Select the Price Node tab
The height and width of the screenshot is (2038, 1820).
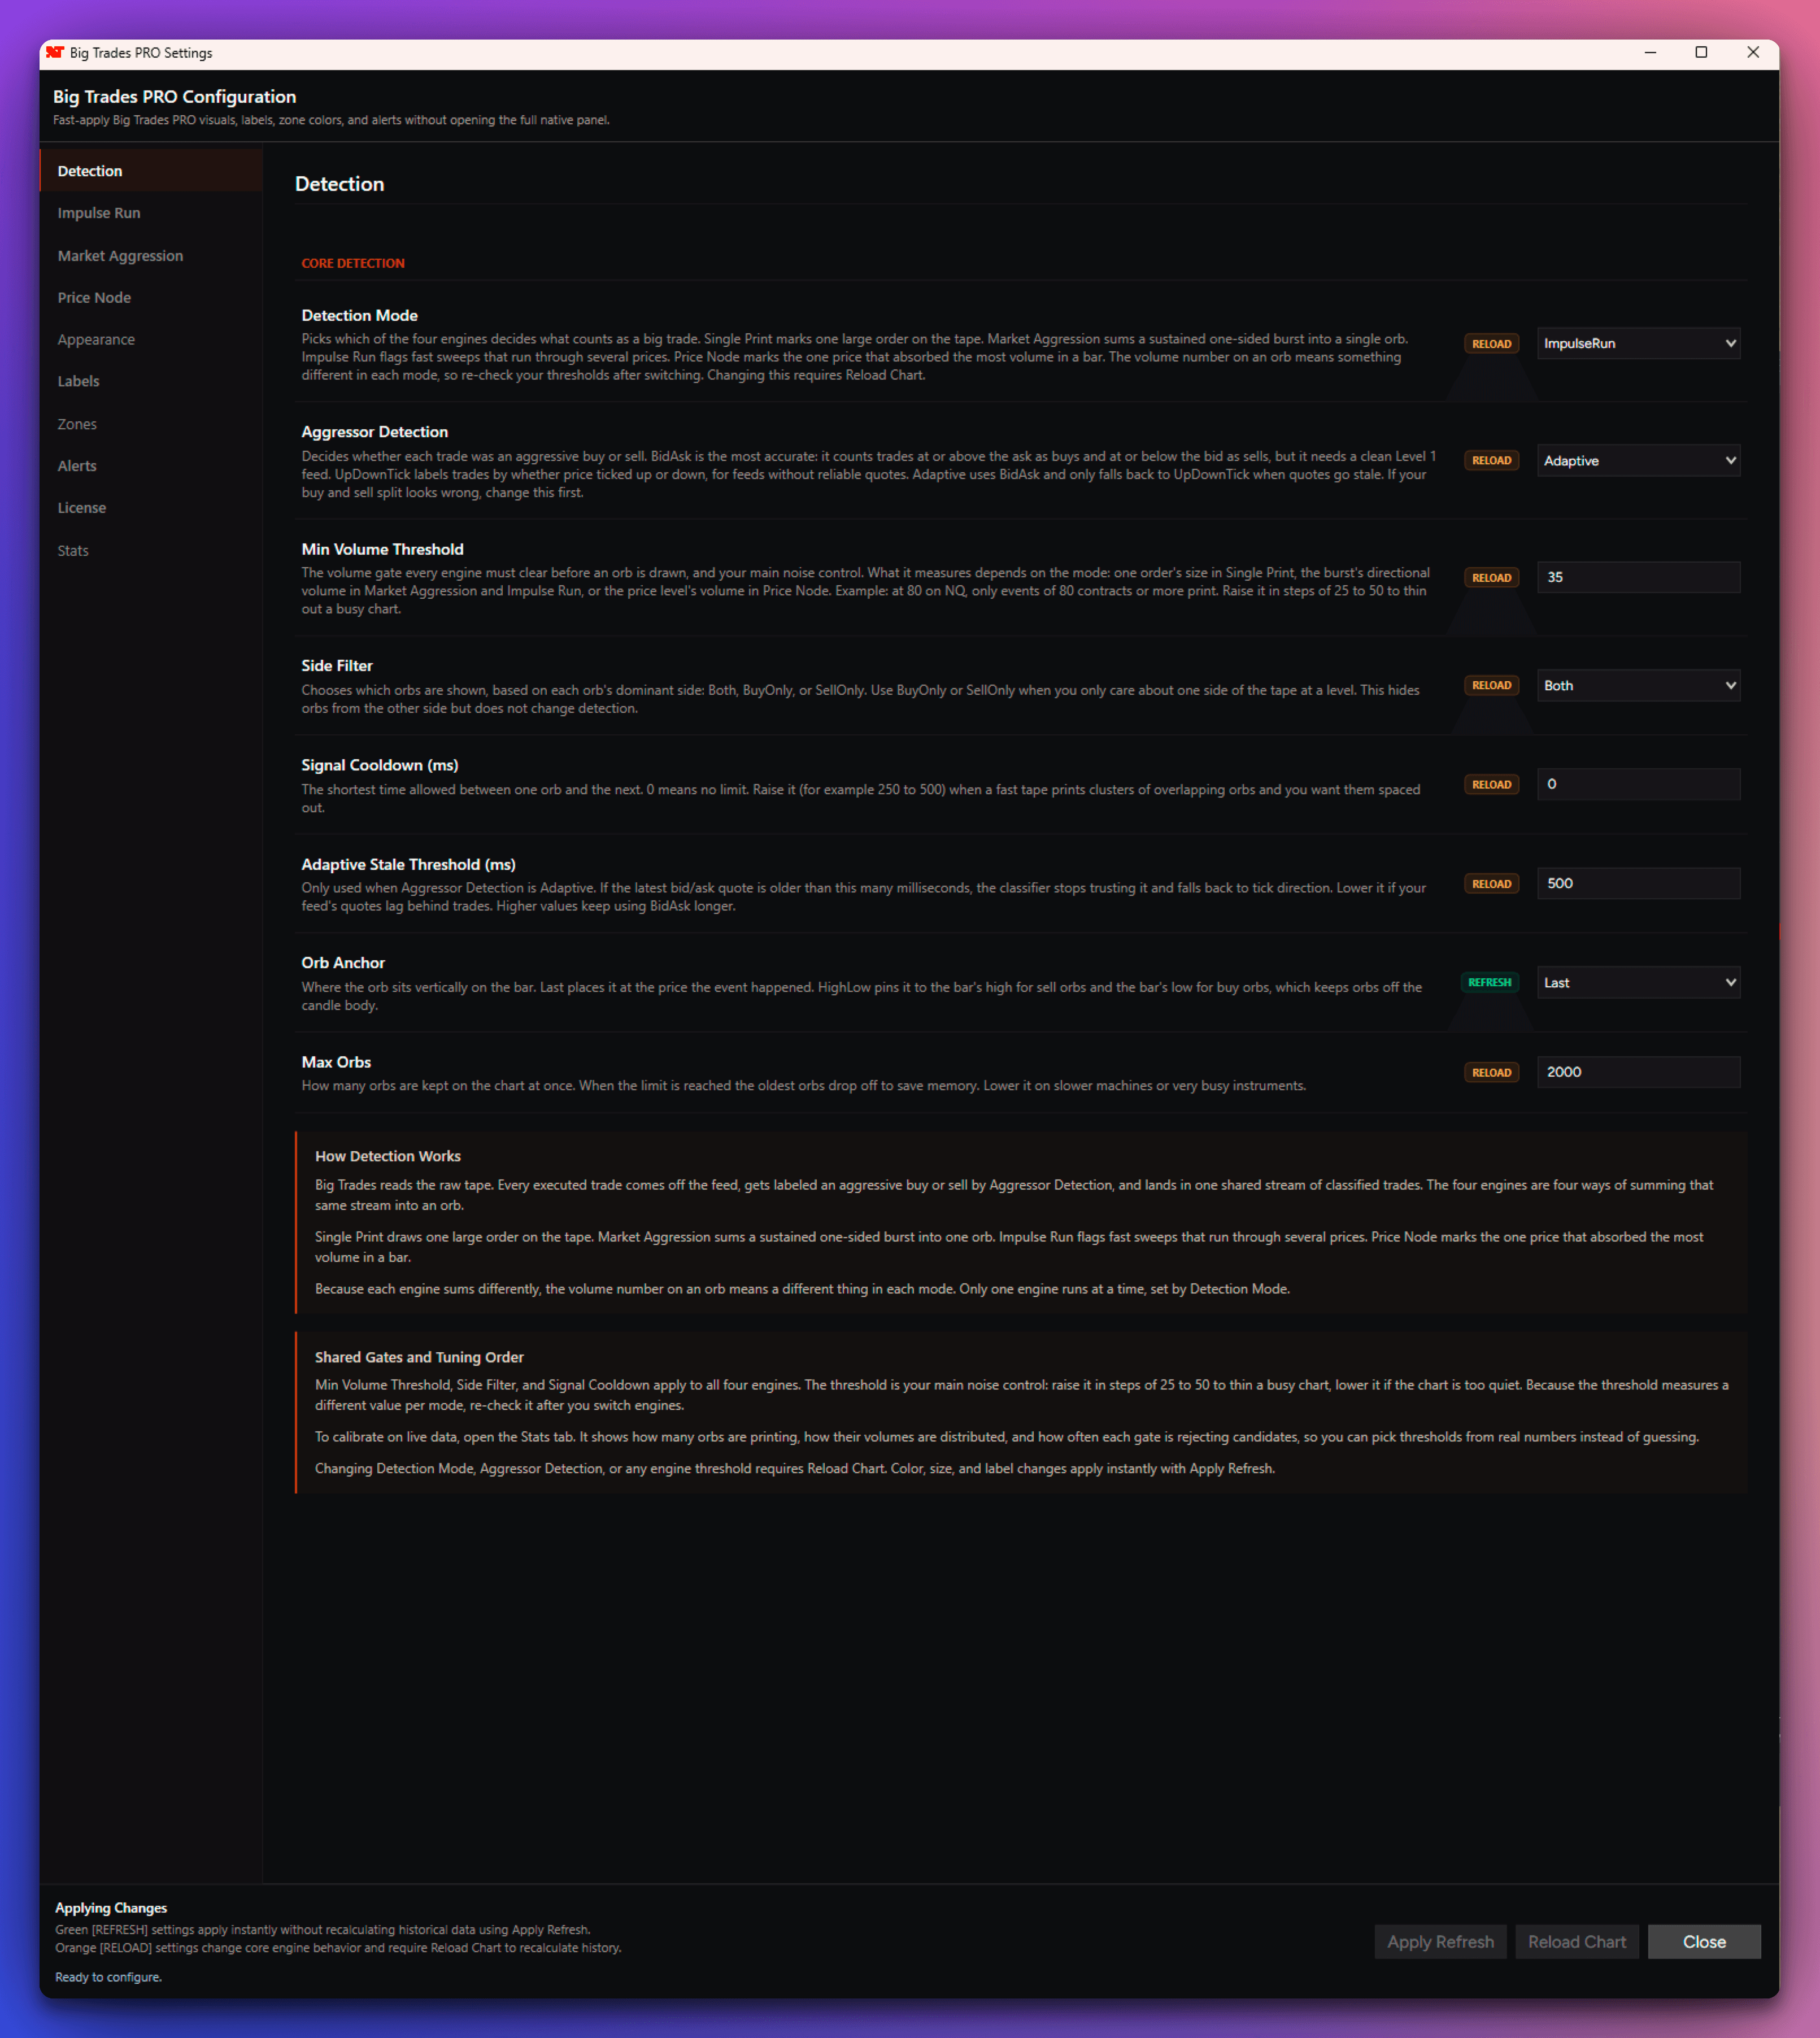click(x=151, y=298)
